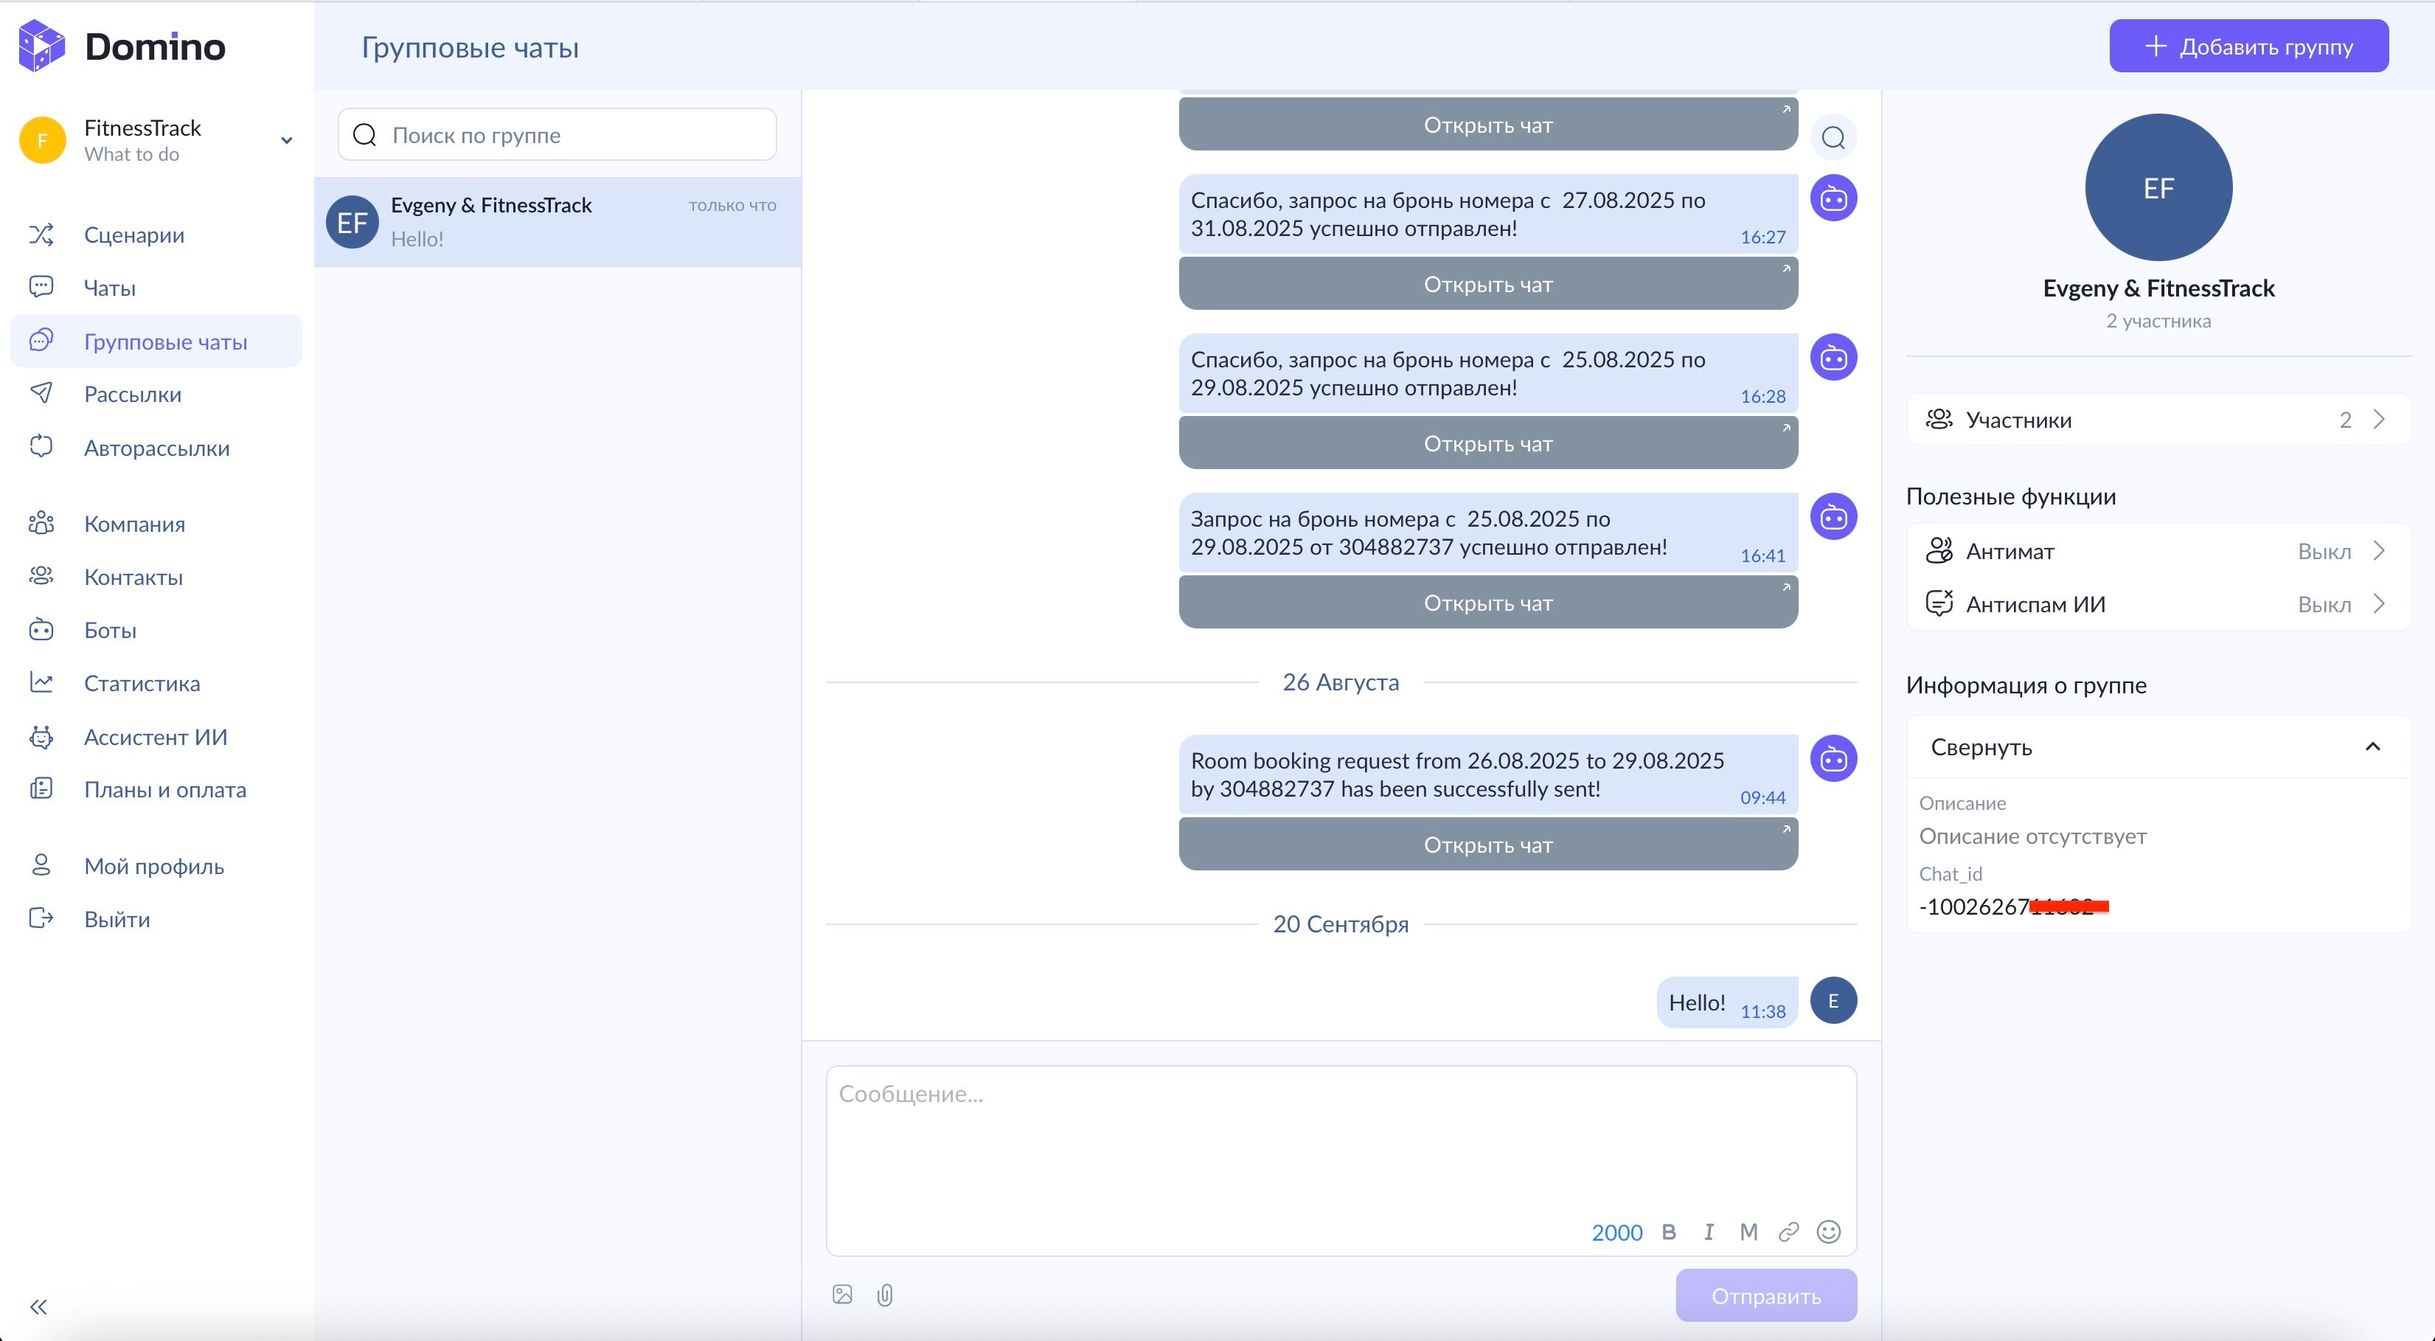
Task: Open Компания section
Action: (x=156, y=524)
